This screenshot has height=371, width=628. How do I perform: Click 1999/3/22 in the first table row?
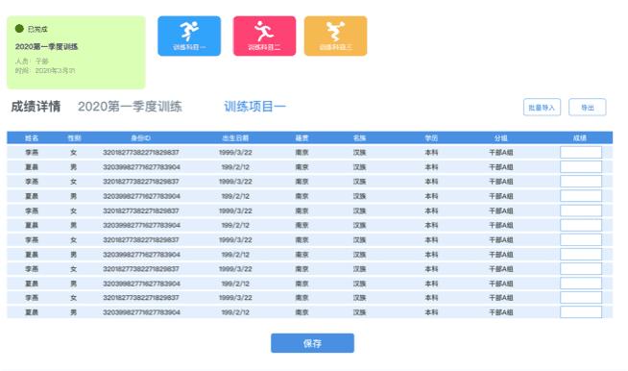click(x=235, y=153)
